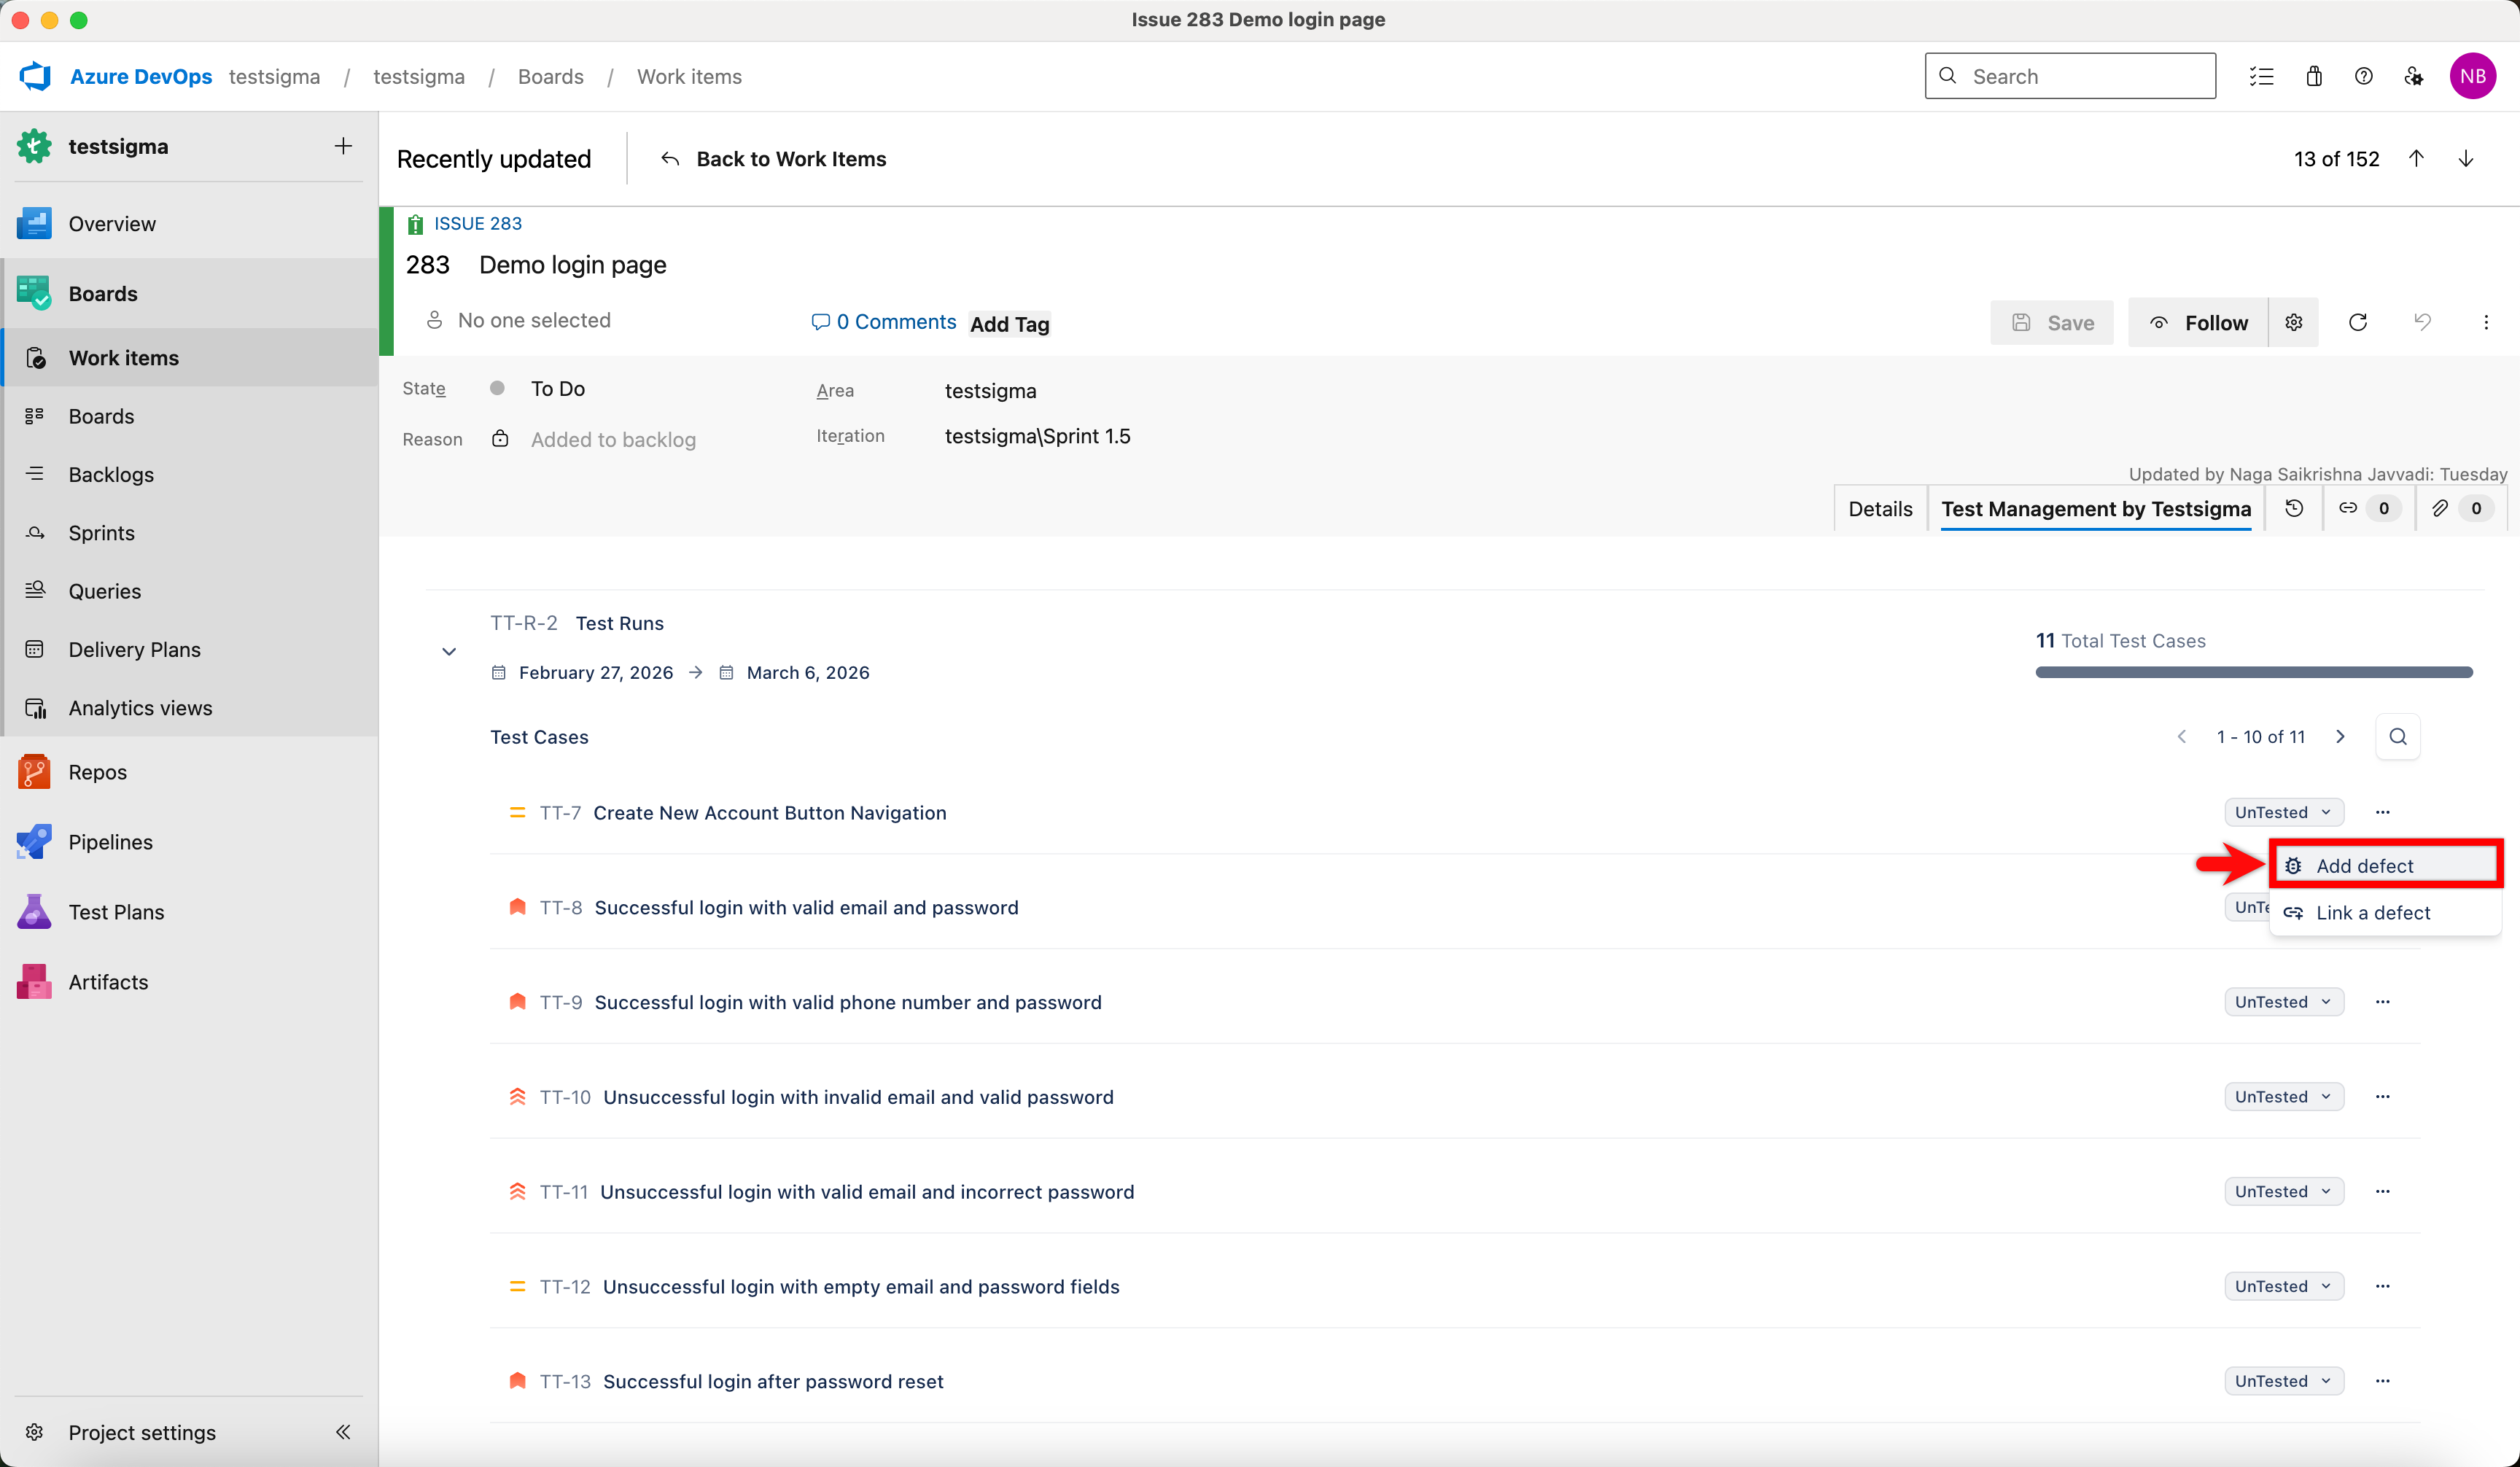Open Test Plans in the sidebar
The image size is (2520, 1467).
click(x=190, y=912)
